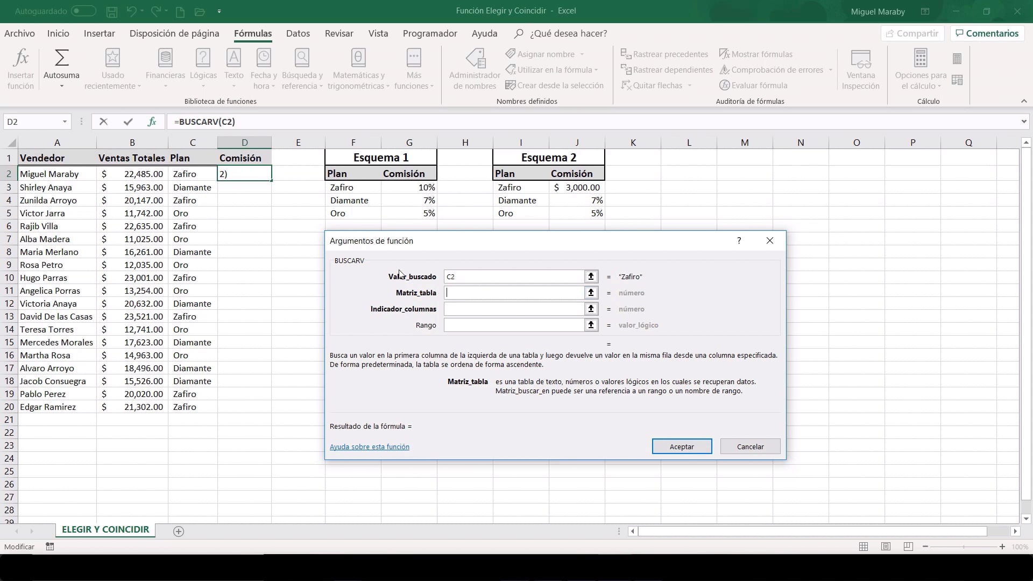Expand the Name Box dropdown
Image resolution: width=1033 pixels, height=581 pixels.
point(65,122)
